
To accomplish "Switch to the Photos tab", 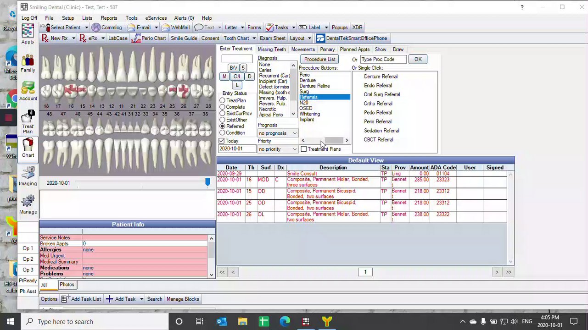I will click(x=67, y=285).
